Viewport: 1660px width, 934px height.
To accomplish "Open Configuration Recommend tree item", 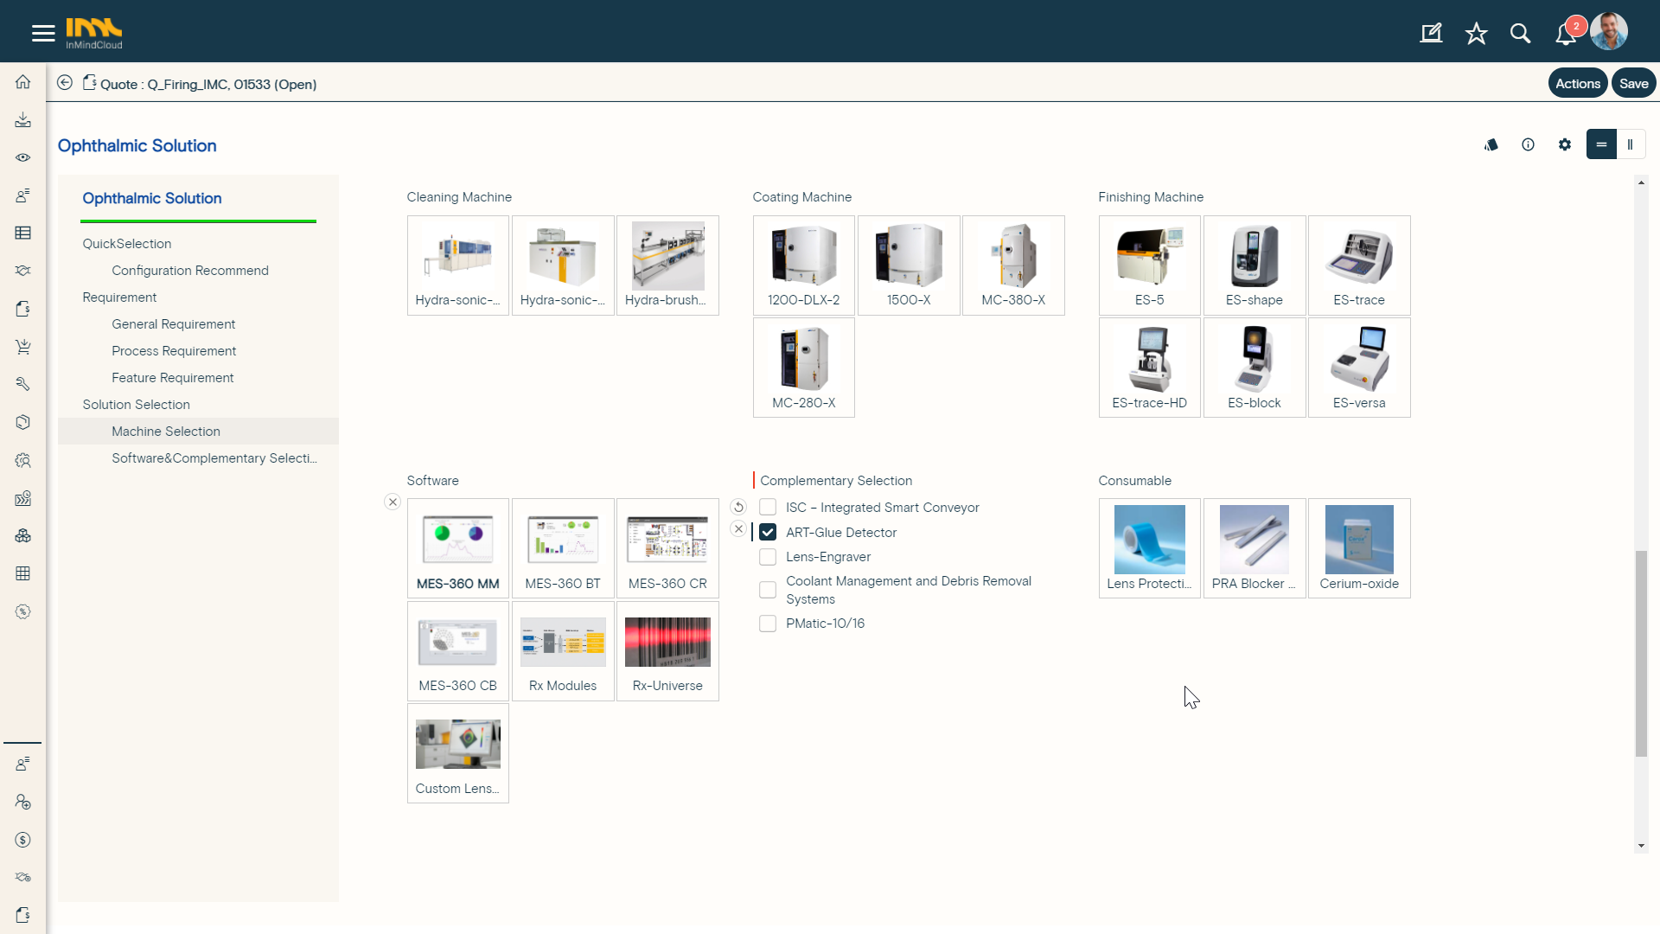I will tap(190, 271).
